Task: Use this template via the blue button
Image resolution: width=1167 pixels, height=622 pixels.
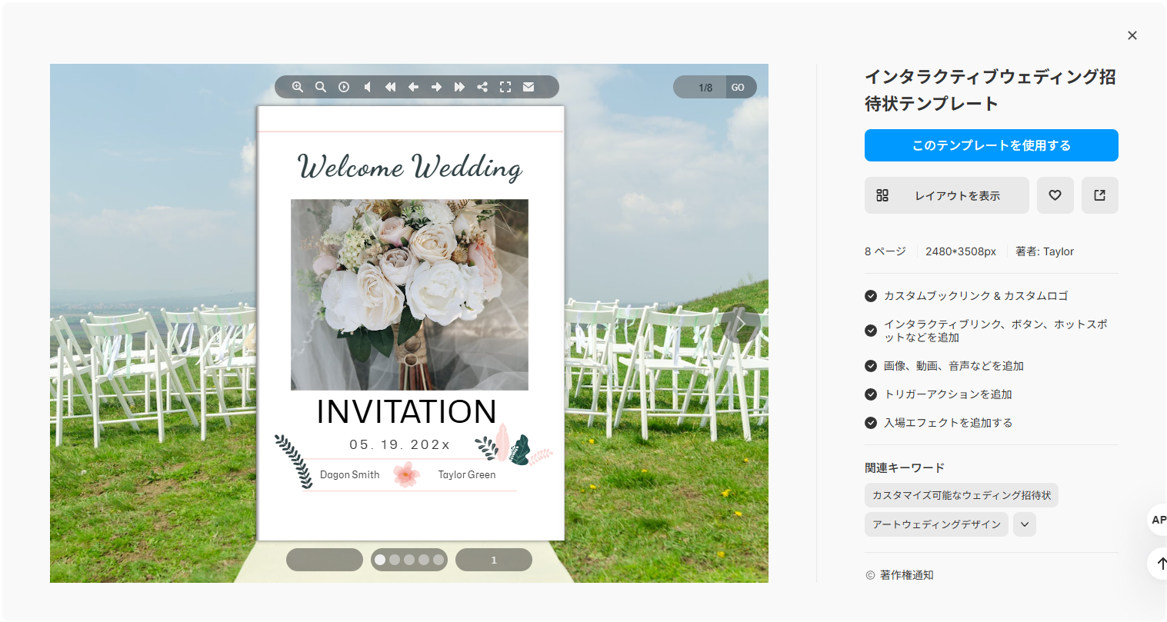Action: point(991,145)
